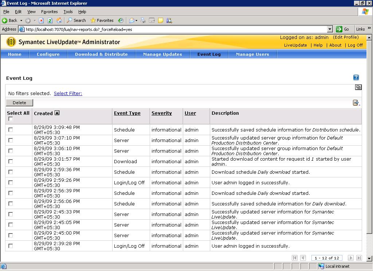373x271 pixels.
Task: Sort by Severity column
Action: (161, 113)
